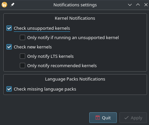Image resolution: width=149 pixels, height=125 pixels.
Task: Minimize the Notifications settings window
Action: pyautogui.click(x=130, y=5)
